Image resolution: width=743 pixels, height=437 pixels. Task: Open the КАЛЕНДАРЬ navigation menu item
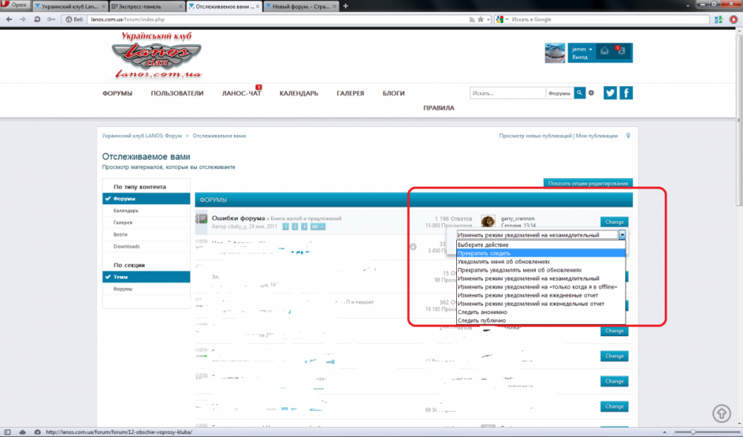point(299,93)
